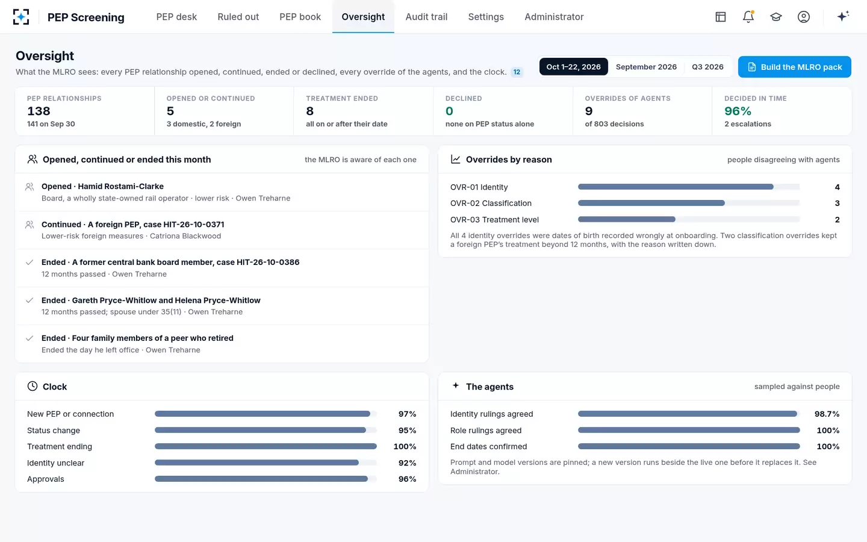Click the chart icon beside Overrides by reason
The width and height of the screenshot is (867, 542).
click(x=456, y=159)
